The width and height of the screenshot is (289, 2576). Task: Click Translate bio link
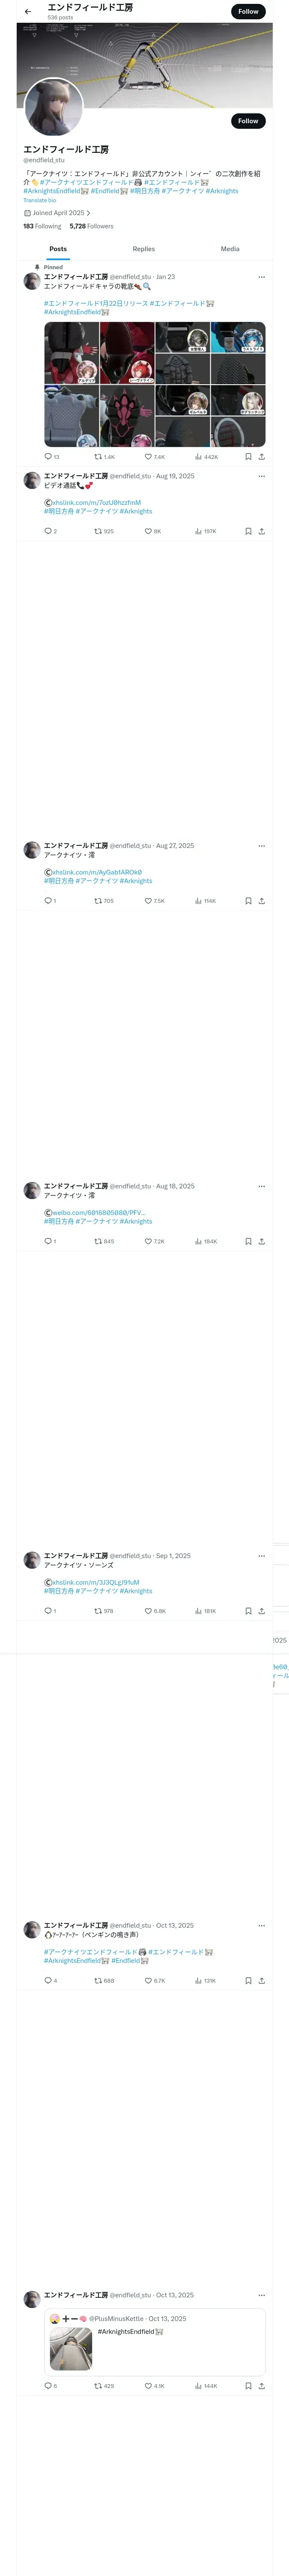(40, 200)
